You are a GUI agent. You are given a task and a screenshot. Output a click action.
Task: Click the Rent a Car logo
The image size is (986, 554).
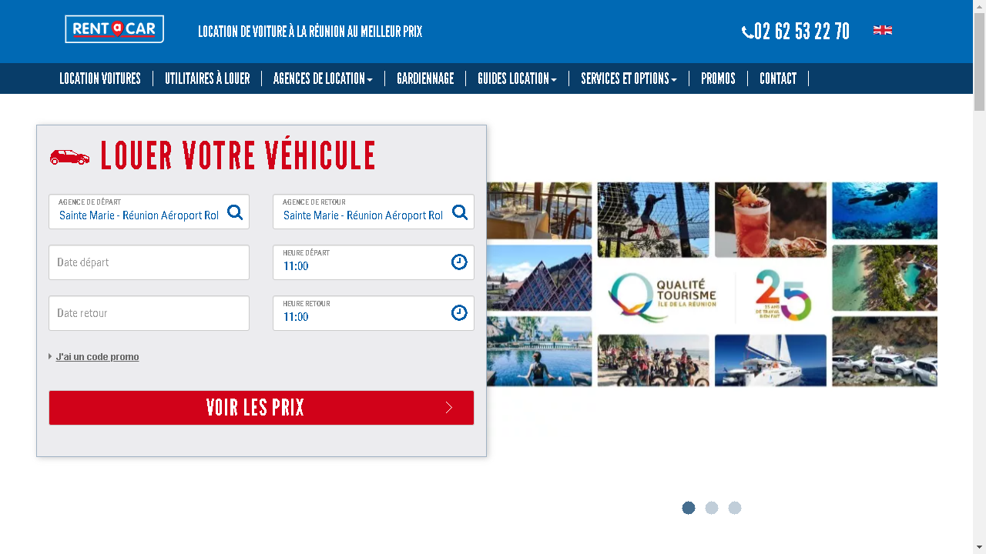[x=114, y=29]
